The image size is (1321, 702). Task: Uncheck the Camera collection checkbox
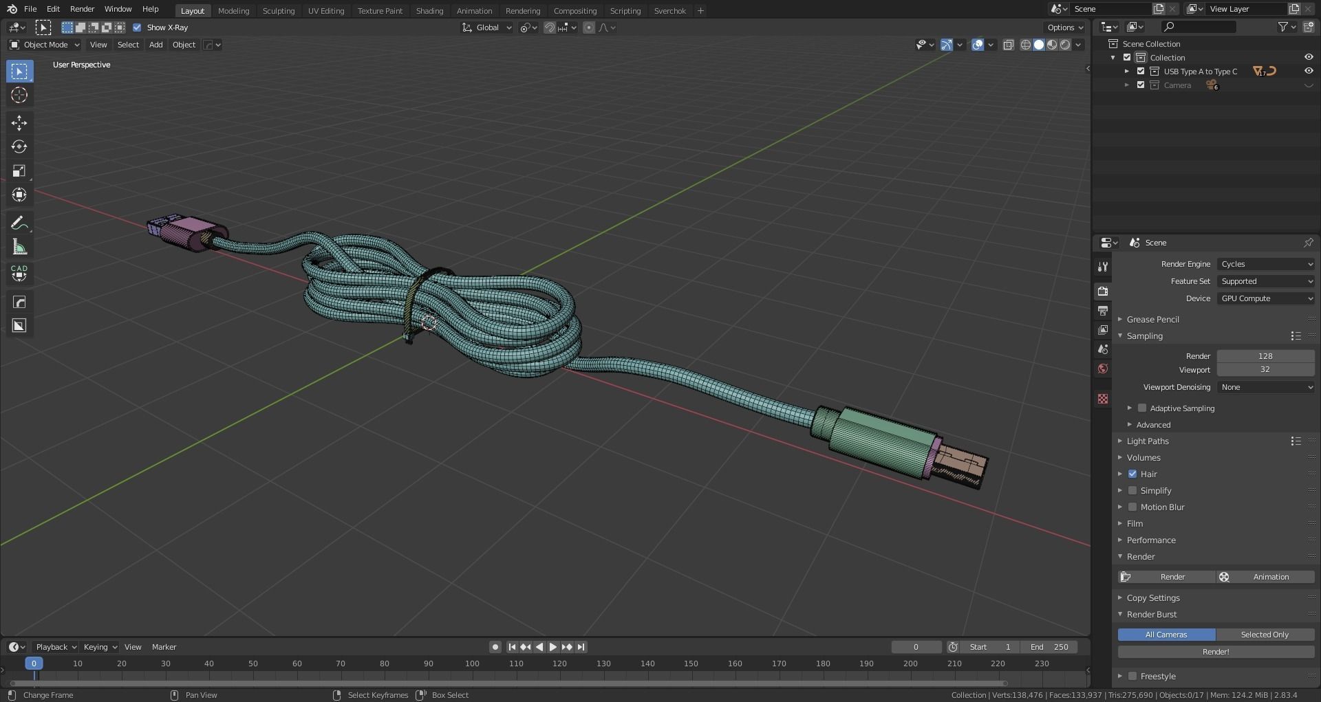[x=1141, y=85]
